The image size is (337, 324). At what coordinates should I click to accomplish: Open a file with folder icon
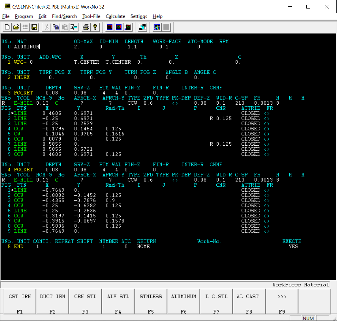click(16, 27)
